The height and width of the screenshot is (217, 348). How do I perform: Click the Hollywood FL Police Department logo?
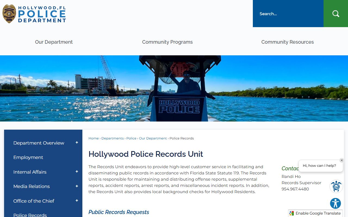tap(34, 14)
